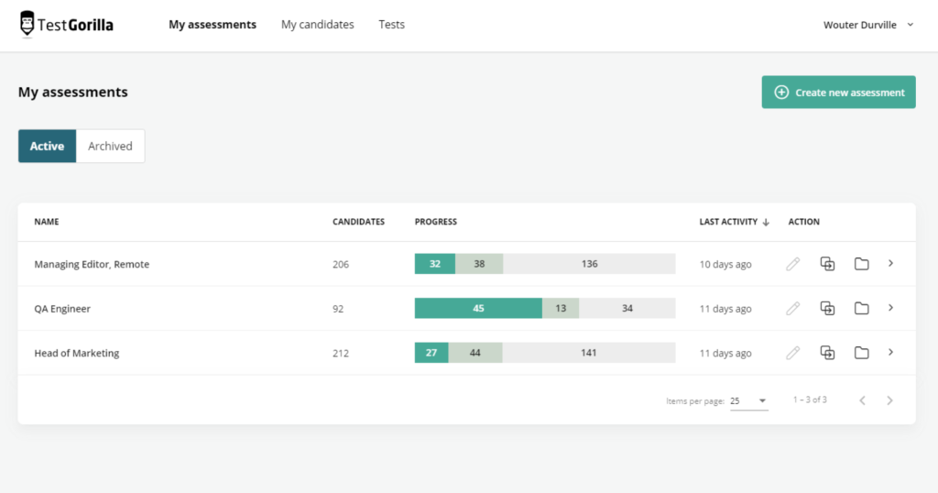Image resolution: width=938 pixels, height=493 pixels.
Task: Edit the Managing Editor, Remote assessment
Action: coord(793,264)
